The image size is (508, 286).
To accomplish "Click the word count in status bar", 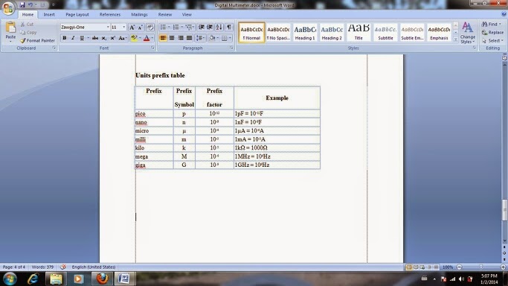I will tap(42, 267).
